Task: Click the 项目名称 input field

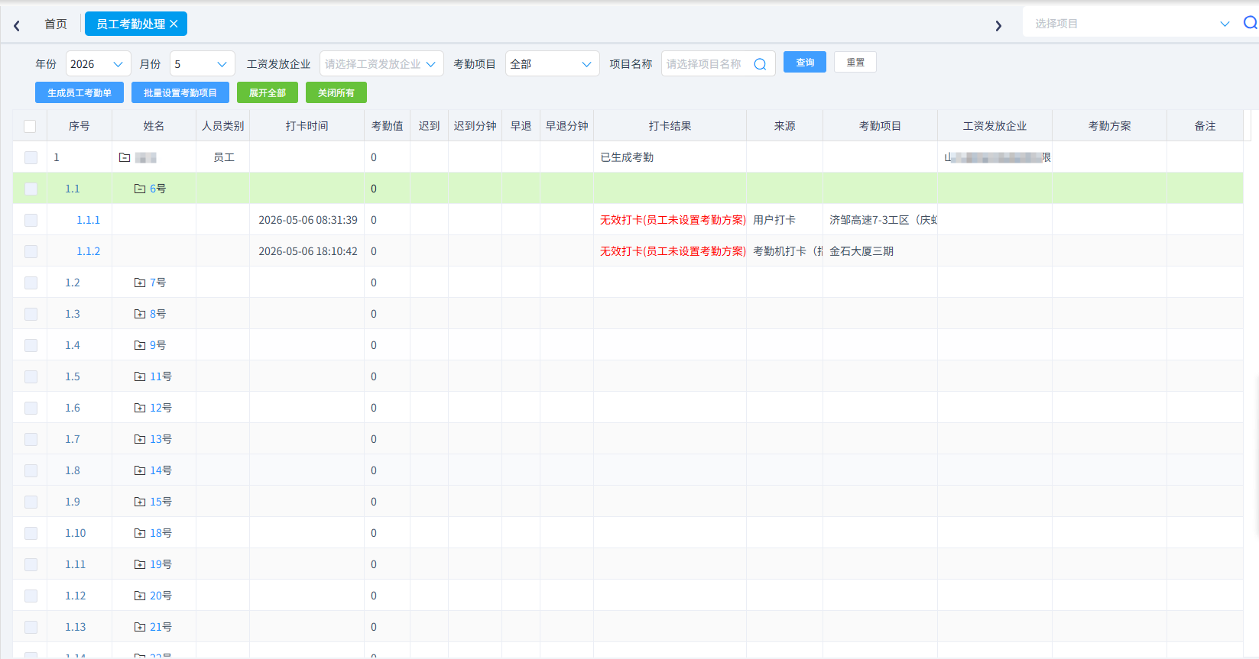Action: point(719,64)
